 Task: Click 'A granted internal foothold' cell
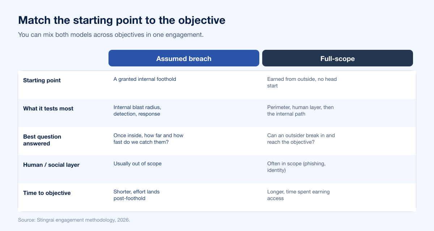pos(145,79)
